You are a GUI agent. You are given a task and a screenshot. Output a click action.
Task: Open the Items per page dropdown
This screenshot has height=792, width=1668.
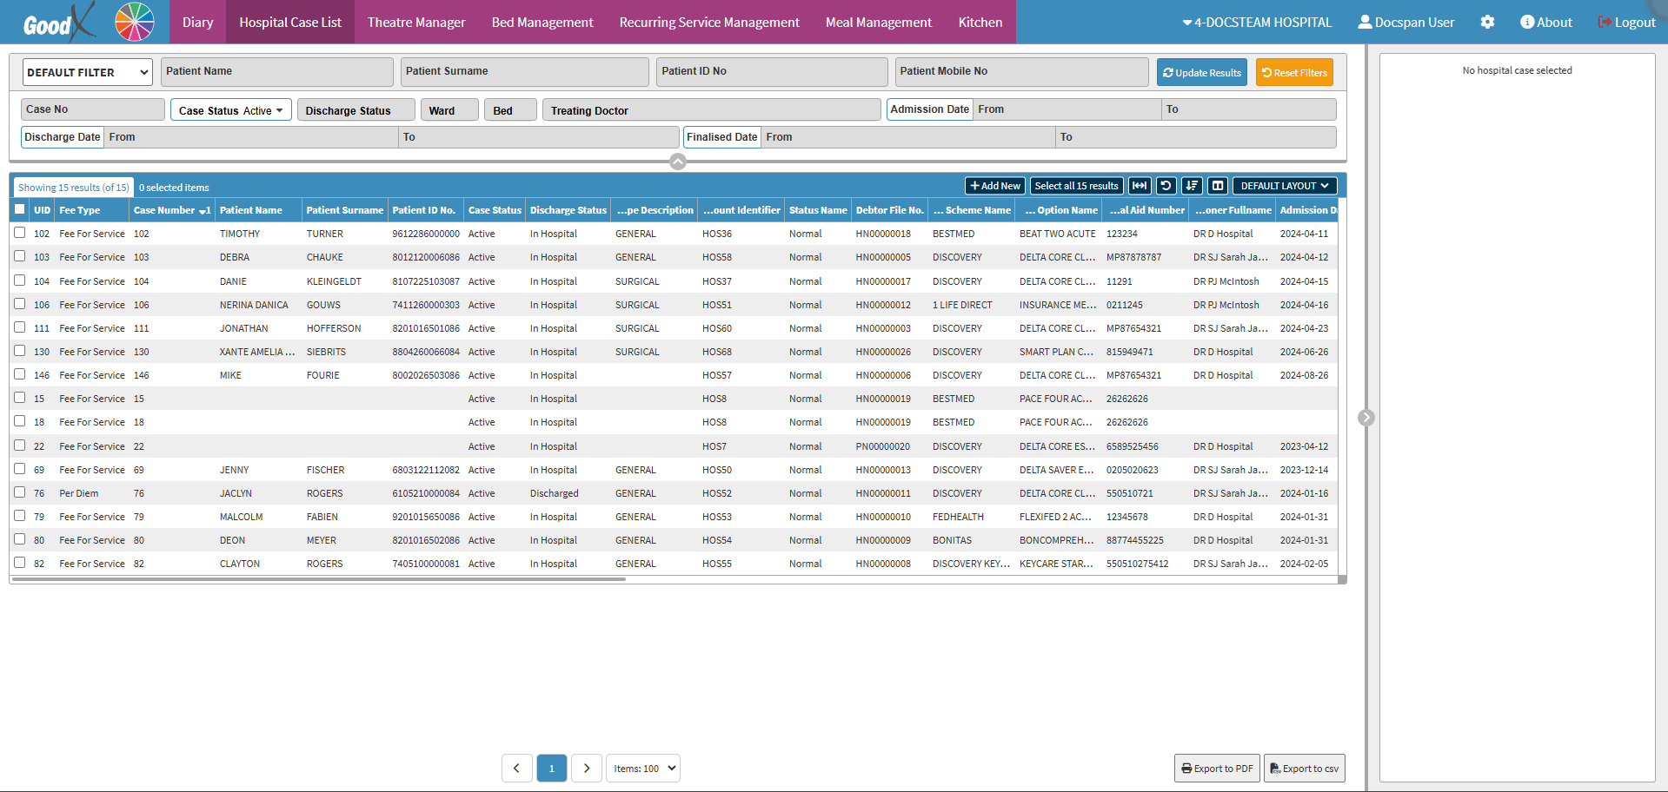tap(643, 769)
